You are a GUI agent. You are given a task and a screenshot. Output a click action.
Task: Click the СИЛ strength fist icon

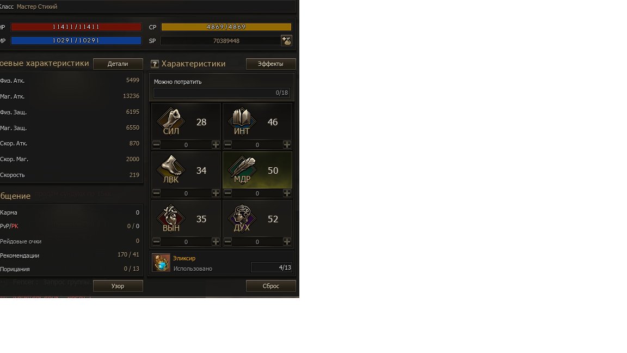(x=171, y=121)
